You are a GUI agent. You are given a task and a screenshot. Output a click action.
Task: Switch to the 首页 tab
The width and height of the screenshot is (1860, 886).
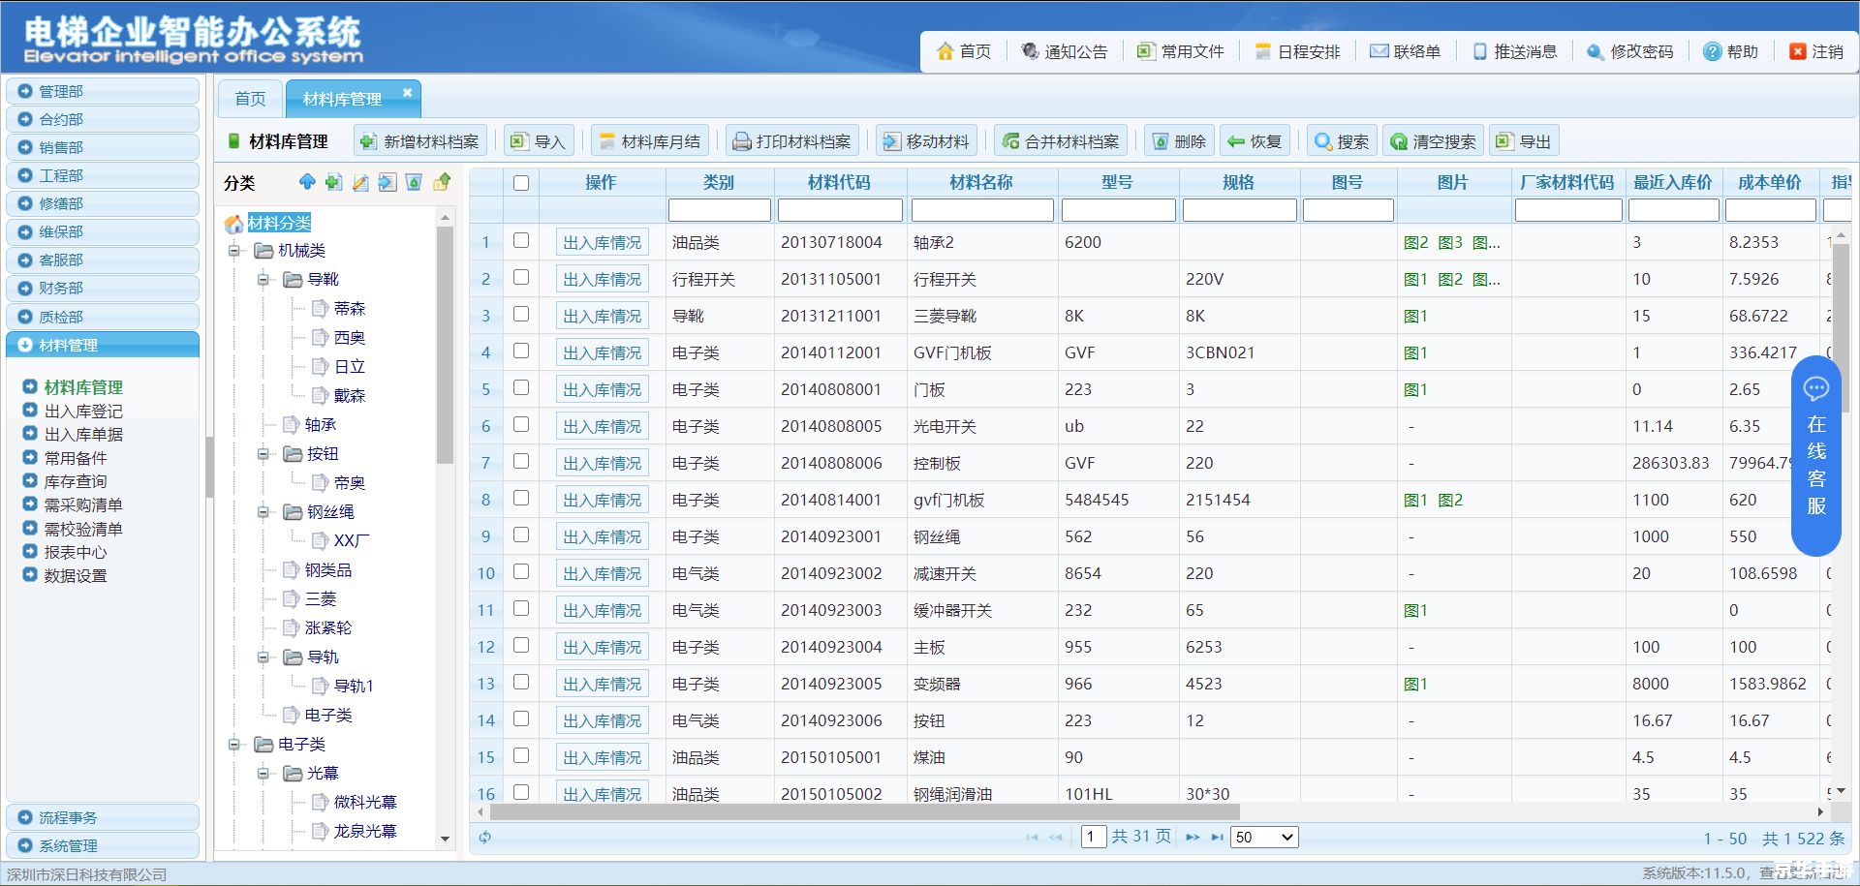[250, 99]
